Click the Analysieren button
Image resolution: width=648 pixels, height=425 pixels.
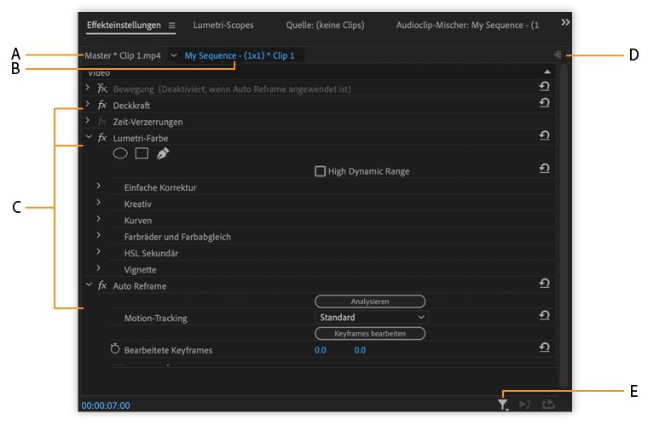pyautogui.click(x=370, y=302)
